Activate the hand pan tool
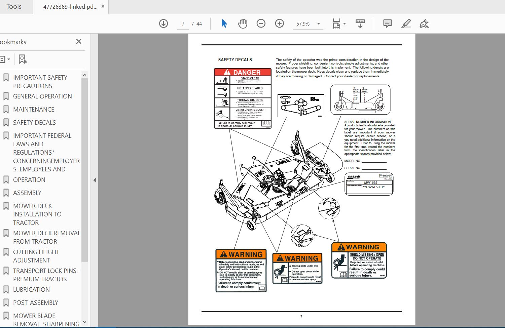 243,24
